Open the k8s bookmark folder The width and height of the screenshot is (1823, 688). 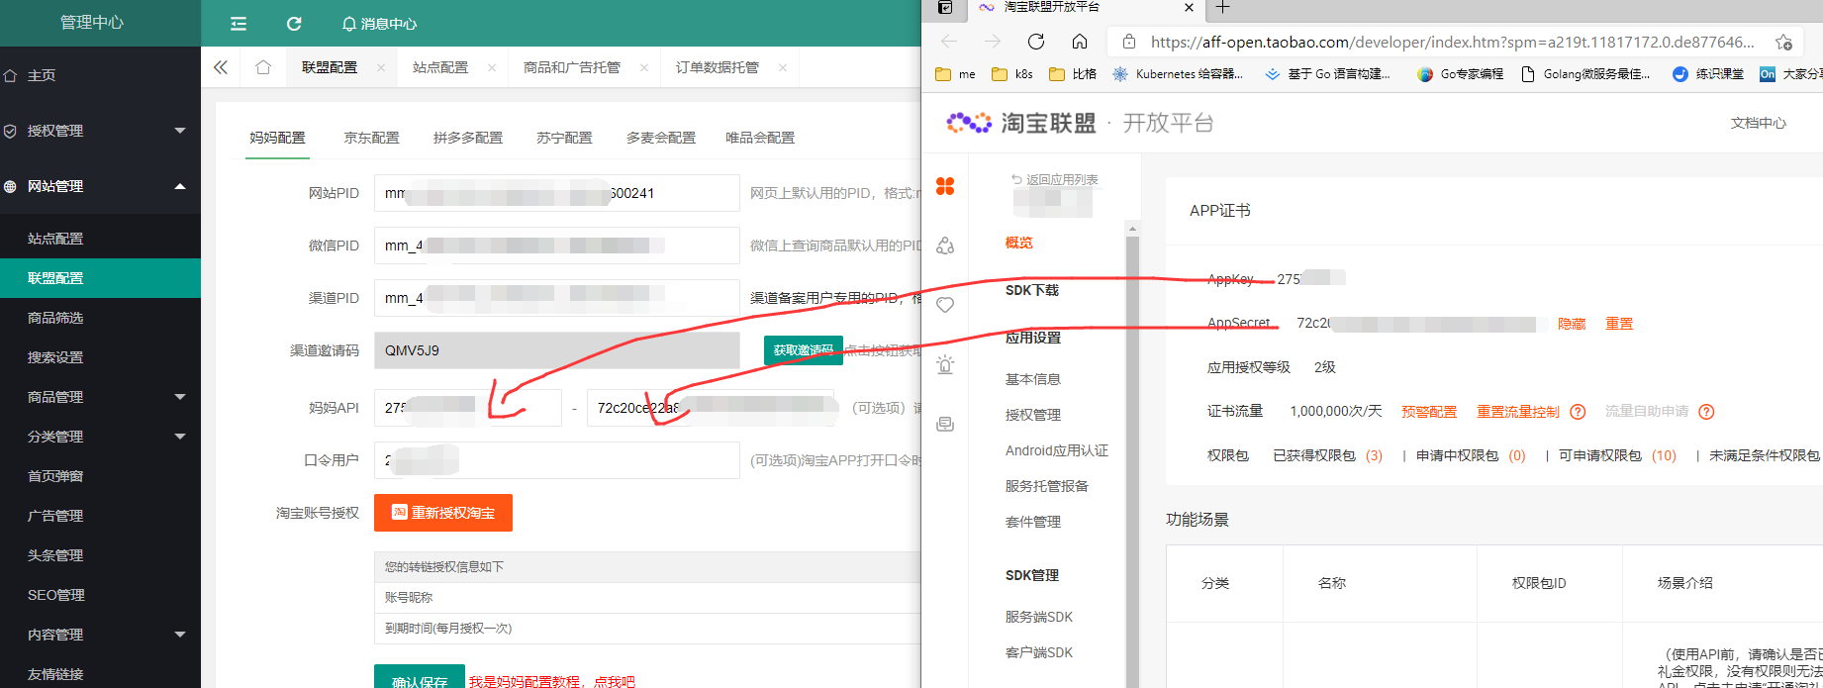(1012, 74)
